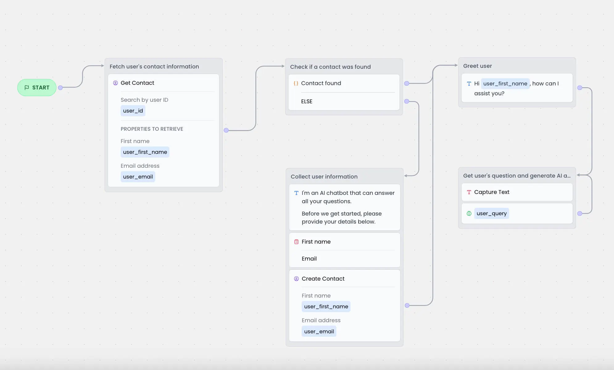Select the Email form field row
Image resolution: width=614 pixels, height=370 pixels.
pyautogui.click(x=345, y=259)
